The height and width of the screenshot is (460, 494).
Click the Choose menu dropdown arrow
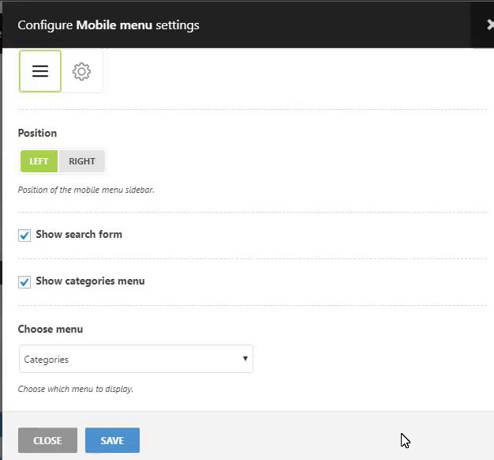pyautogui.click(x=245, y=359)
